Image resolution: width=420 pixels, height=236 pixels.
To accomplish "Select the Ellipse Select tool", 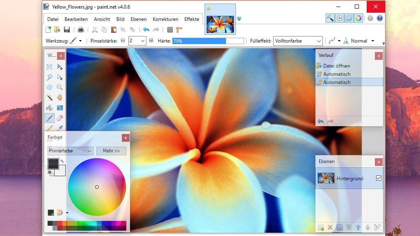I will coord(50,87).
